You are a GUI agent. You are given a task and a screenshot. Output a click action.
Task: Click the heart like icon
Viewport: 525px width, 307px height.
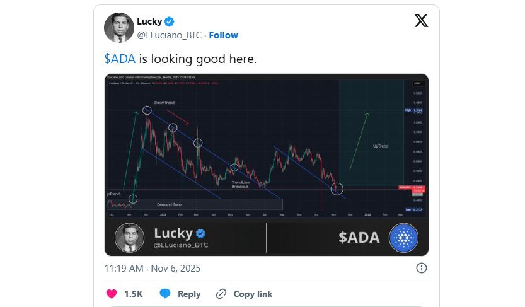click(112, 294)
